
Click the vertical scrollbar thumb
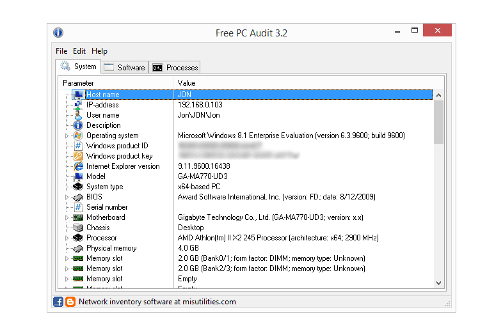tap(438, 123)
